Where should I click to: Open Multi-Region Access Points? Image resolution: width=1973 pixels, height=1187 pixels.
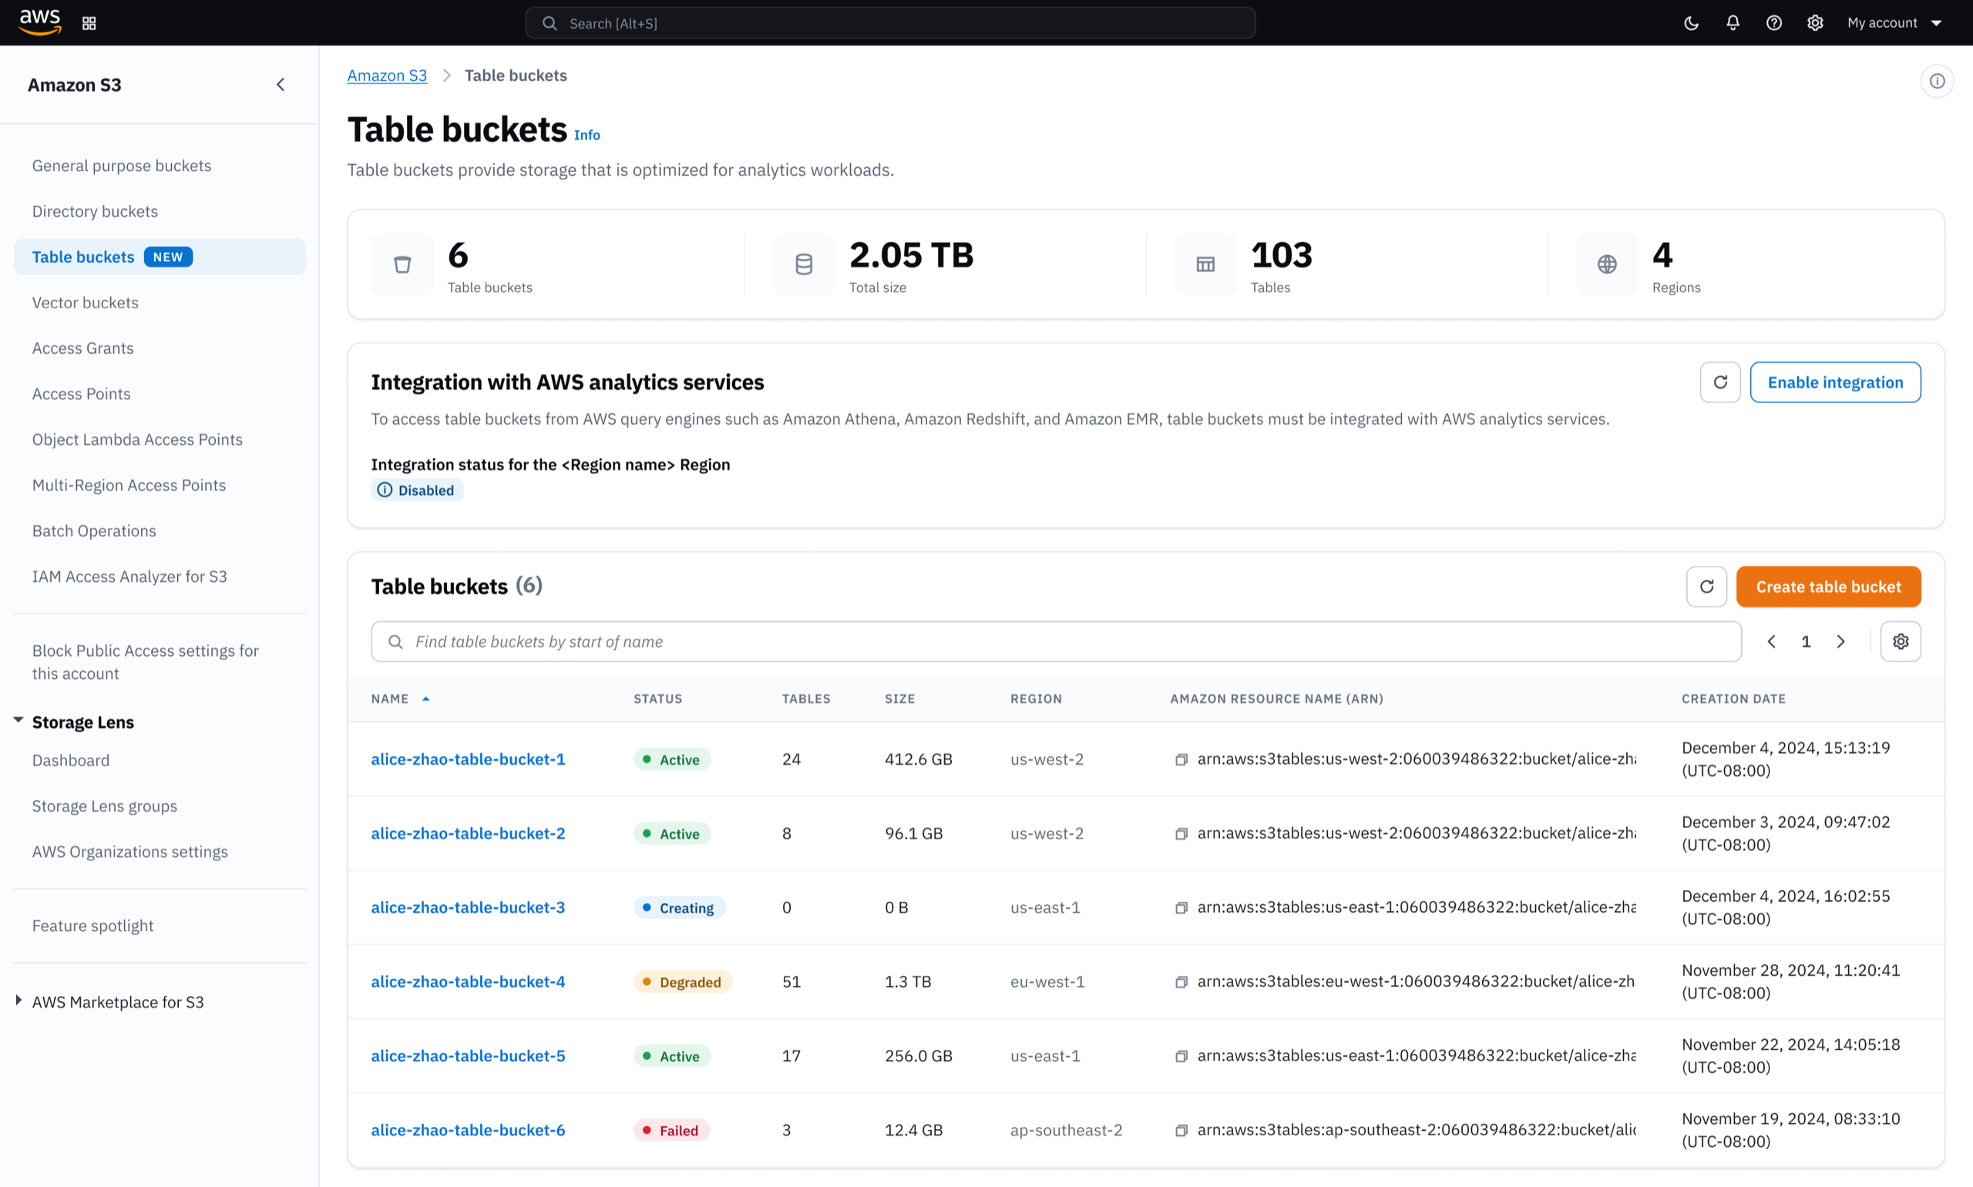coord(129,485)
